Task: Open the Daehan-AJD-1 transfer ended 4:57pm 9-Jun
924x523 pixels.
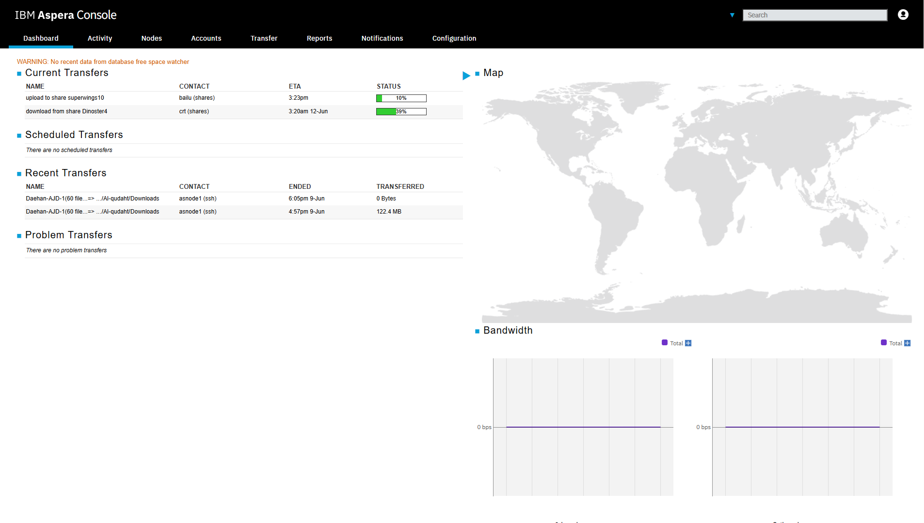Action: click(93, 212)
